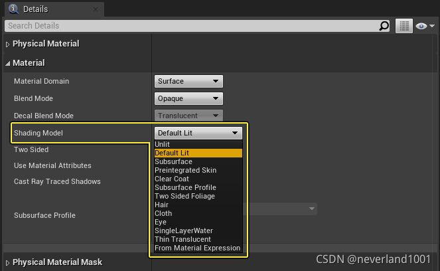Image resolution: width=440 pixels, height=271 pixels.
Task: Select Eye shading model
Action: click(x=198, y=222)
